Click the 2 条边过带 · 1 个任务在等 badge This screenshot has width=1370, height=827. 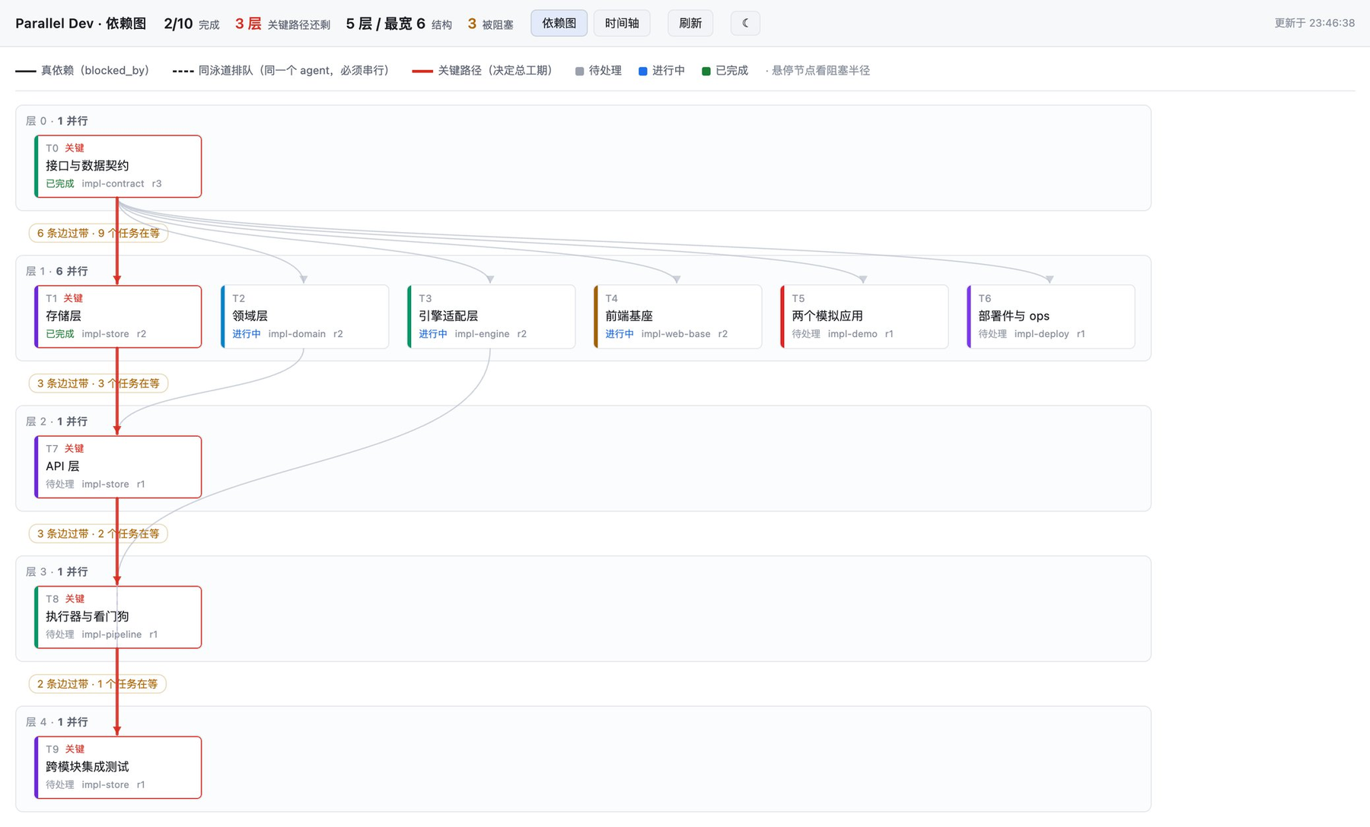pos(97,684)
